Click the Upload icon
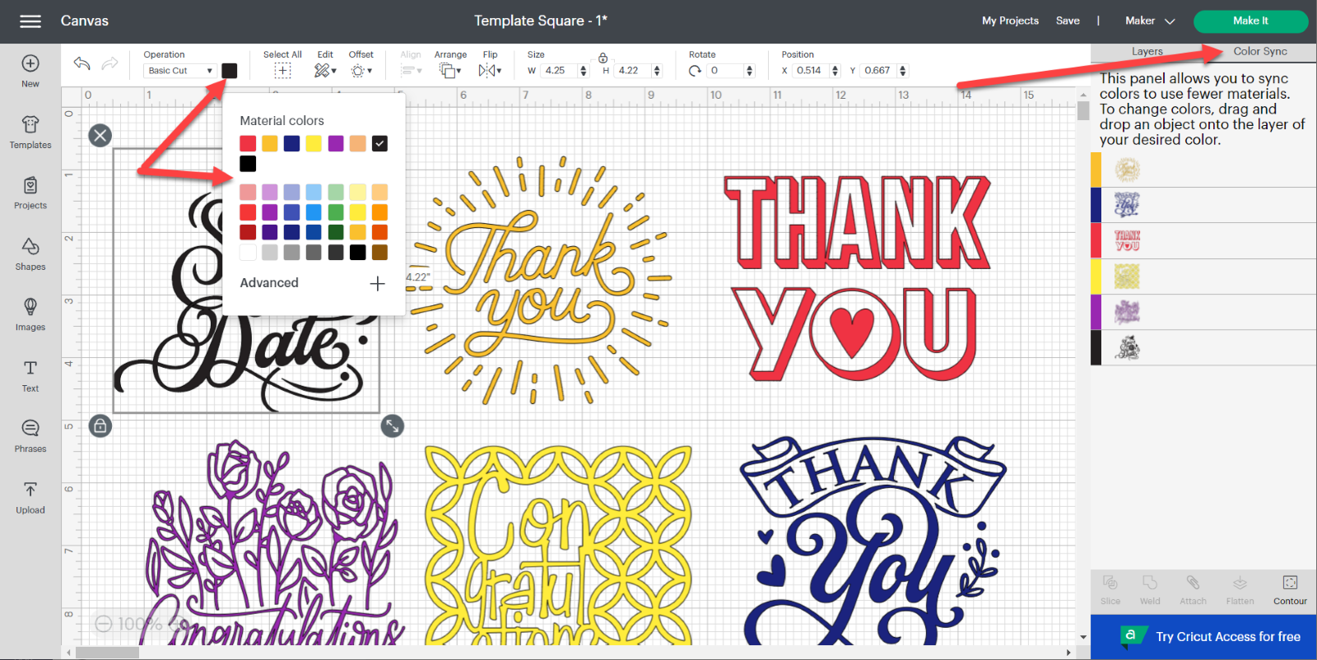 coord(30,497)
